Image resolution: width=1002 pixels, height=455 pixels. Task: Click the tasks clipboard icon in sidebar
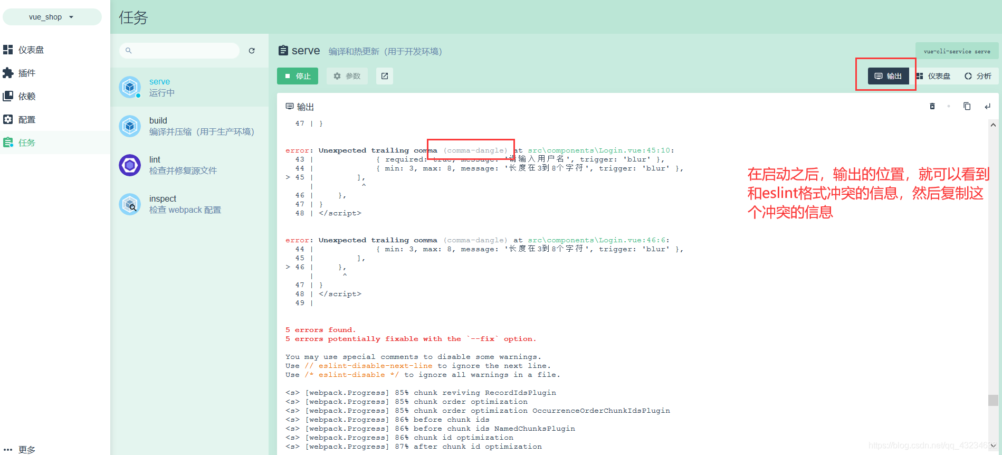click(8, 143)
